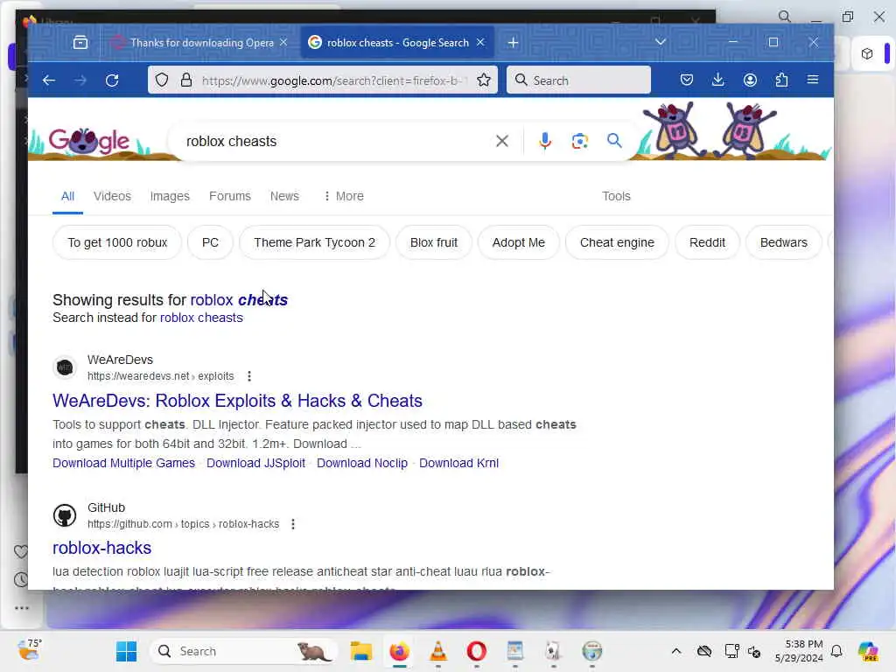
Task: Select the All results tab
Action: pyautogui.click(x=67, y=196)
